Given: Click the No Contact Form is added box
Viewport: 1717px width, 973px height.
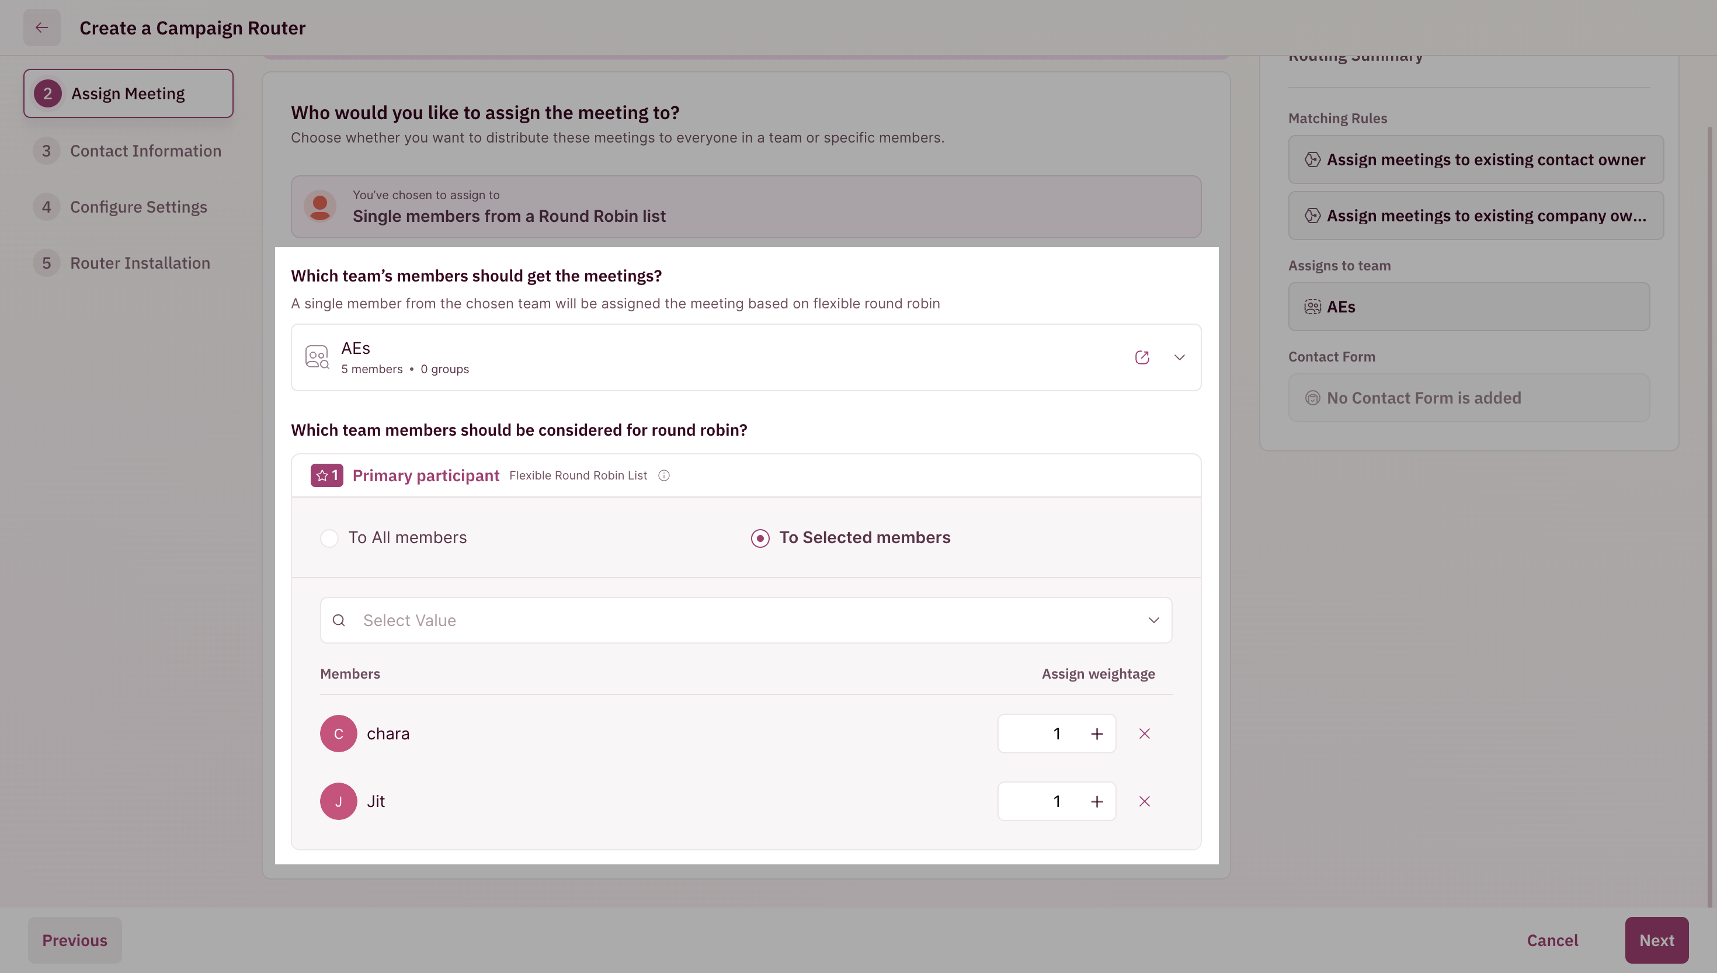Looking at the screenshot, I should pyautogui.click(x=1468, y=398).
